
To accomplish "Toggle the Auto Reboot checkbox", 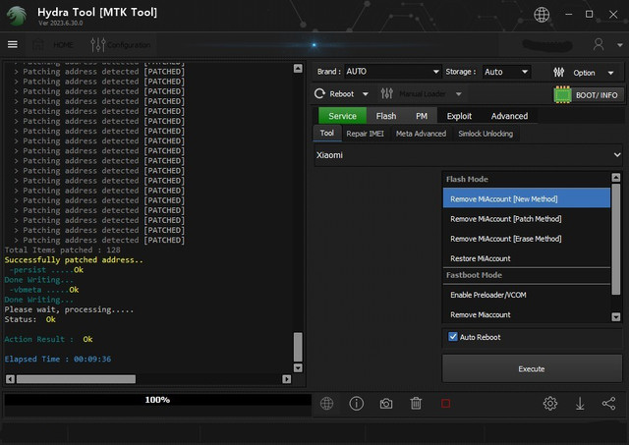I will 453,337.
